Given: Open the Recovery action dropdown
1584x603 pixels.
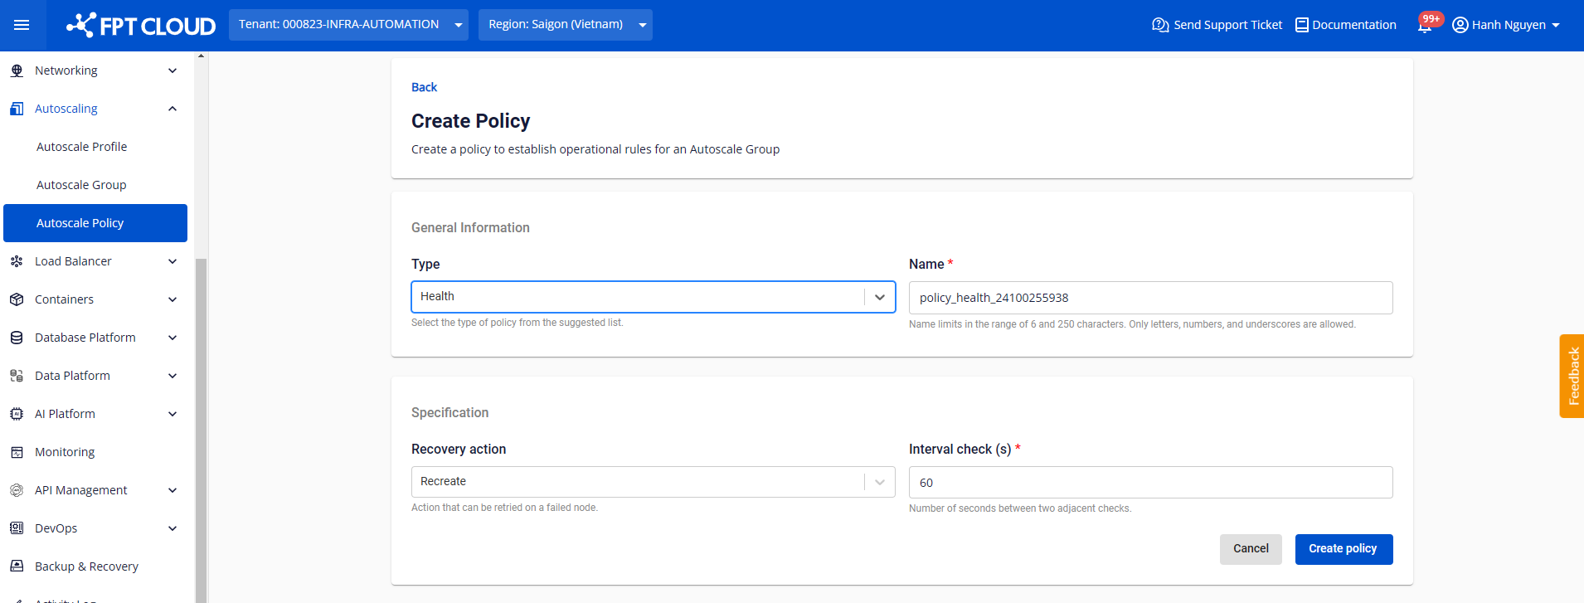Looking at the screenshot, I should tap(653, 482).
